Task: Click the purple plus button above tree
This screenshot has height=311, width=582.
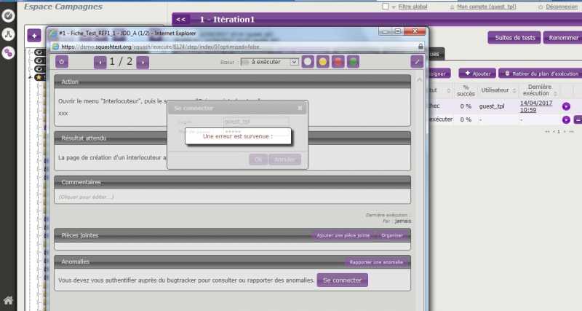Action: click(x=33, y=35)
